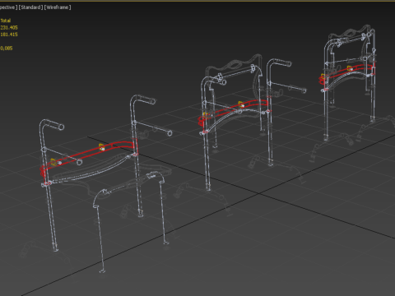
Task: Click the statistics value 181.415
Action: [x=9, y=35]
